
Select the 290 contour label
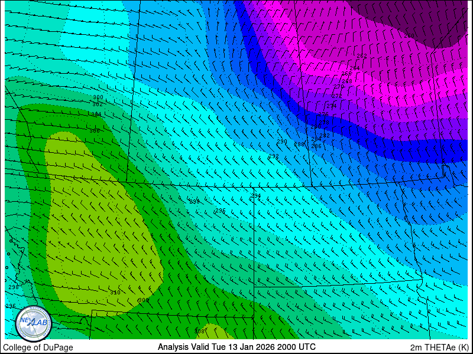[x=282, y=141]
